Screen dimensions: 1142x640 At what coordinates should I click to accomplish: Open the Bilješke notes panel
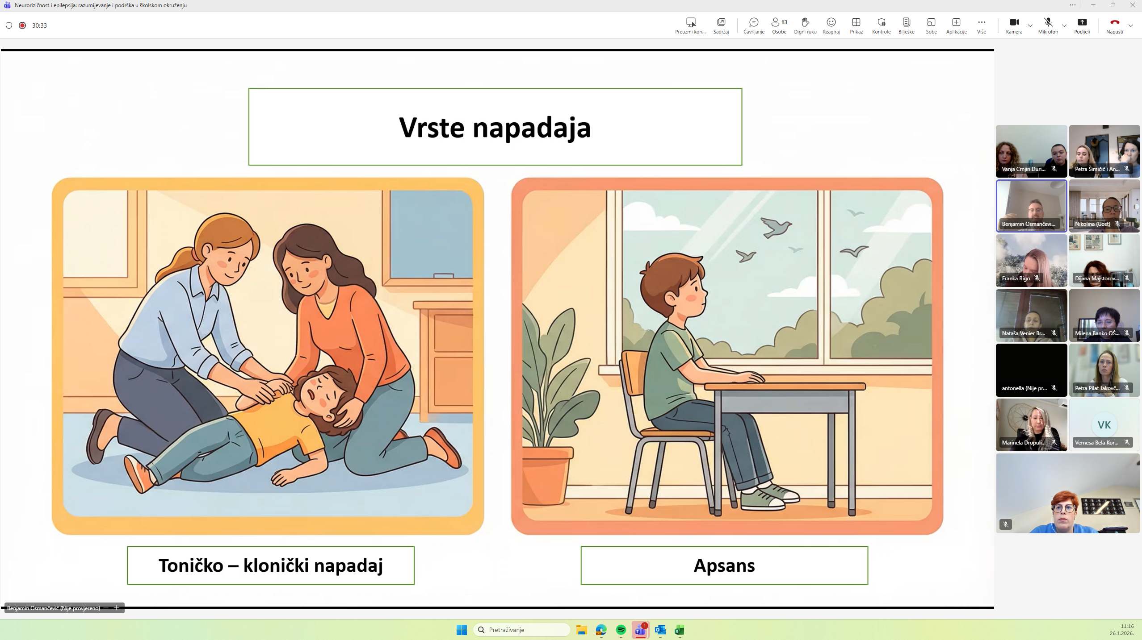[x=906, y=25]
